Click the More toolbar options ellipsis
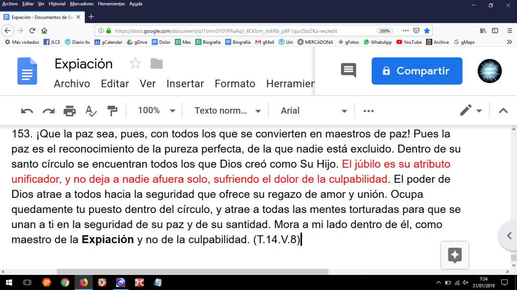This screenshot has height=290, width=517. (368, 110)
